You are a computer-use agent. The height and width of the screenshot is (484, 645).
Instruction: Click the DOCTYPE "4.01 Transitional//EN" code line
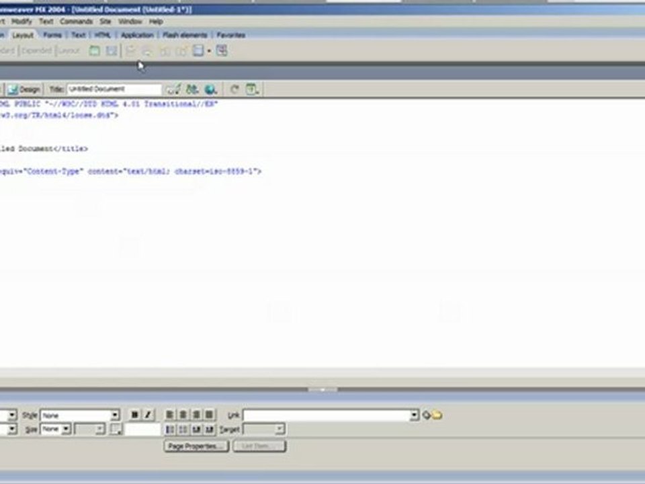(108, 104)
